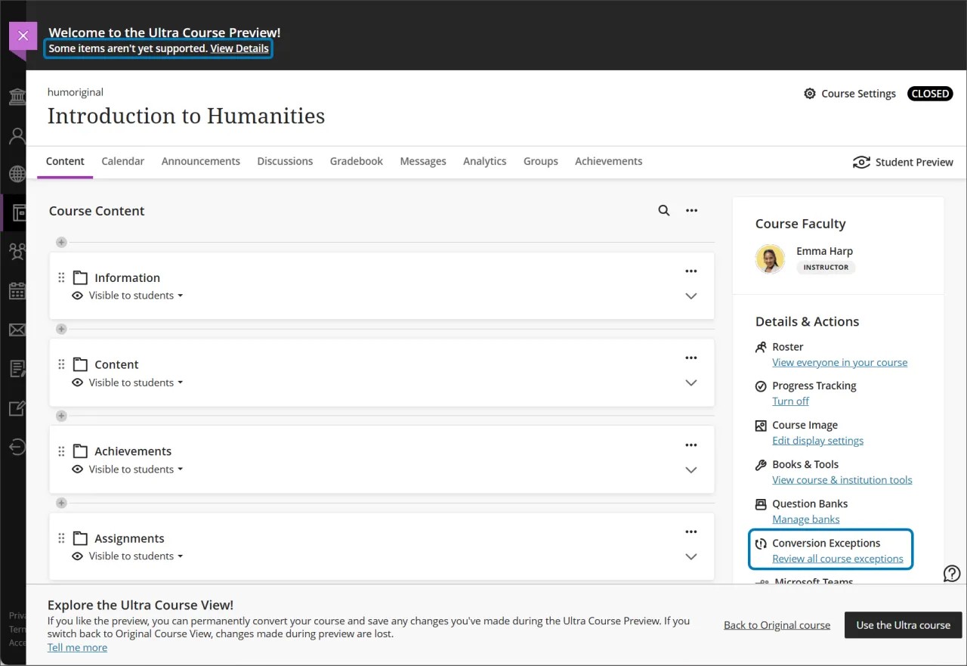Image resolution: width=967 pixels, height=666 pixels.
Task: Open the Course Content options menu
Action: tap(691, 210)
